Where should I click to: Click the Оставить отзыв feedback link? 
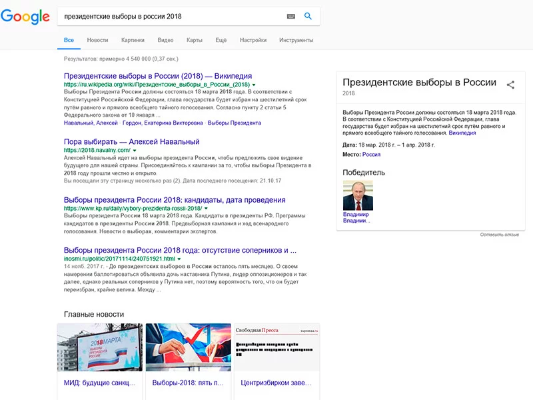tap(499, 235)
